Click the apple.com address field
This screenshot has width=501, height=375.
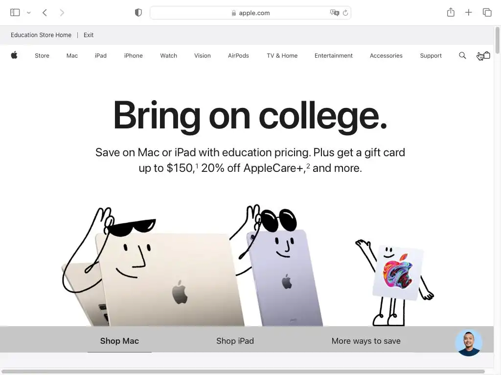250,13
